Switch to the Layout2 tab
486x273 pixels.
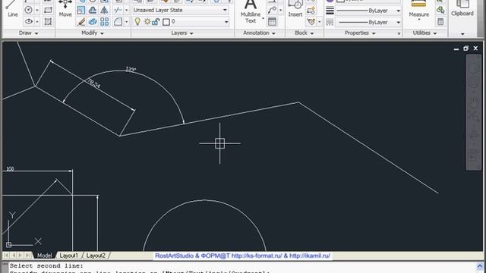pyautogui.click(x=96, y=256)
